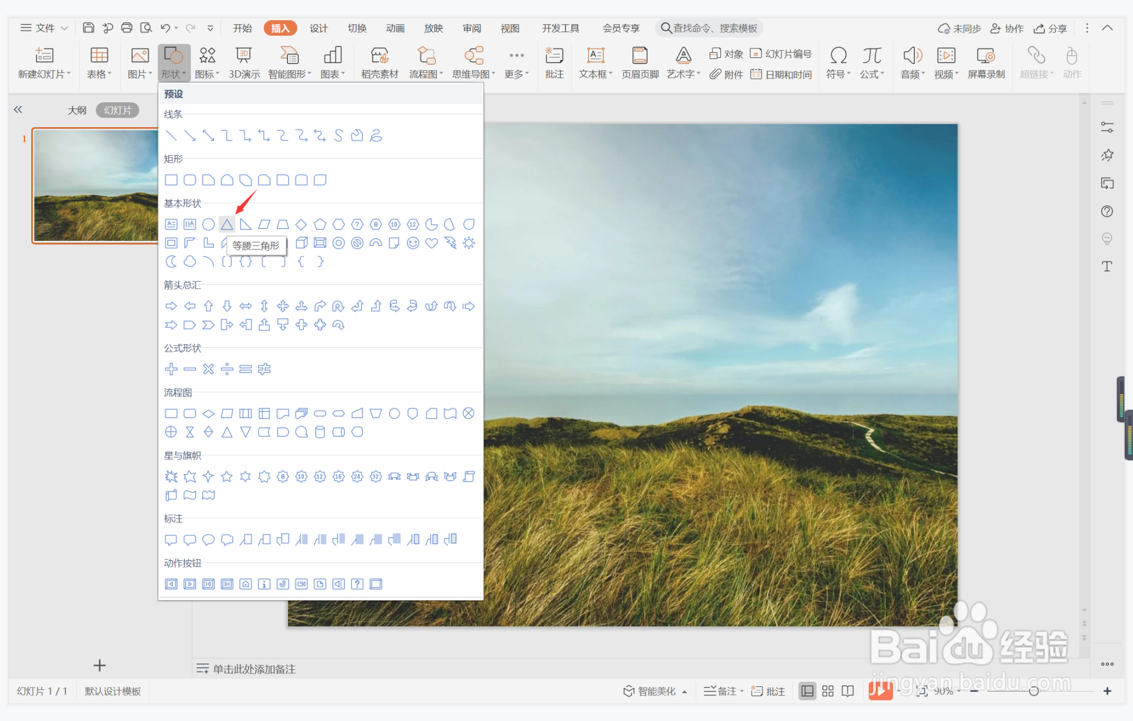Screen dimensions: 1133x721
Task: Toggle reading view in status bar
Action: (x=848, y=691)
